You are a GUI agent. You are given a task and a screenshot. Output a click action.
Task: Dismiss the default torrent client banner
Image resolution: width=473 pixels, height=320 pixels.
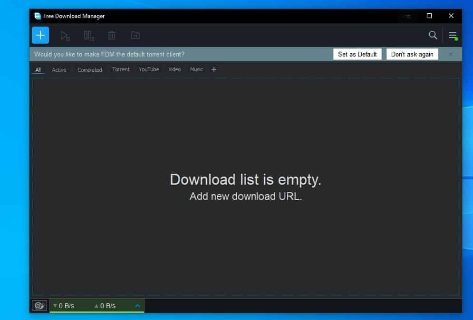point(451,54)
